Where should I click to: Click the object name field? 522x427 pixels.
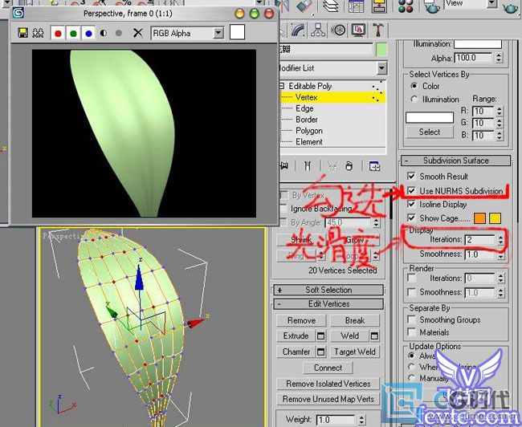[325, 50]
